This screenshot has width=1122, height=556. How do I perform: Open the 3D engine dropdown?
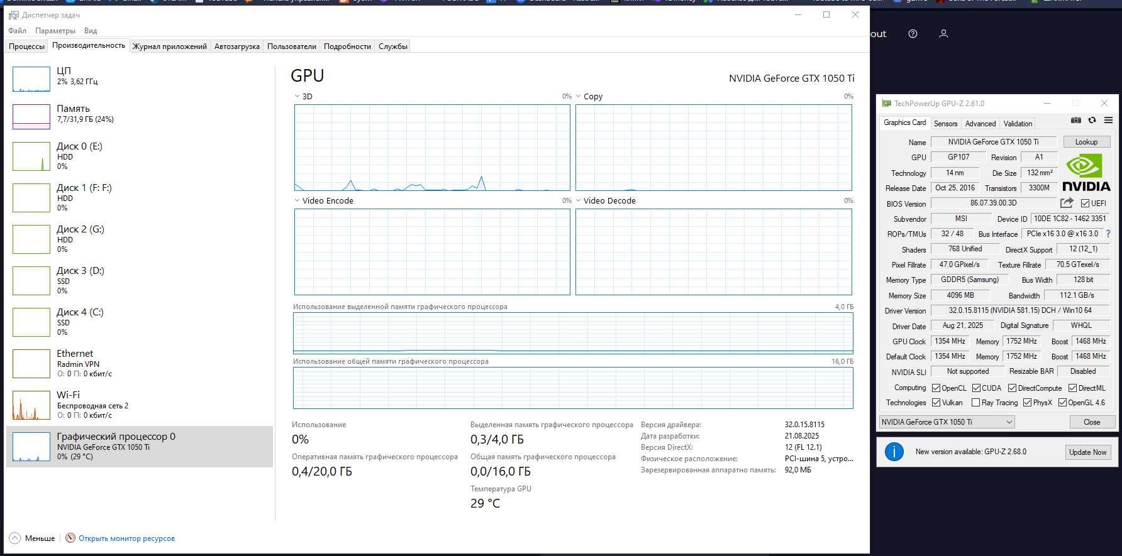click(297, 96)
